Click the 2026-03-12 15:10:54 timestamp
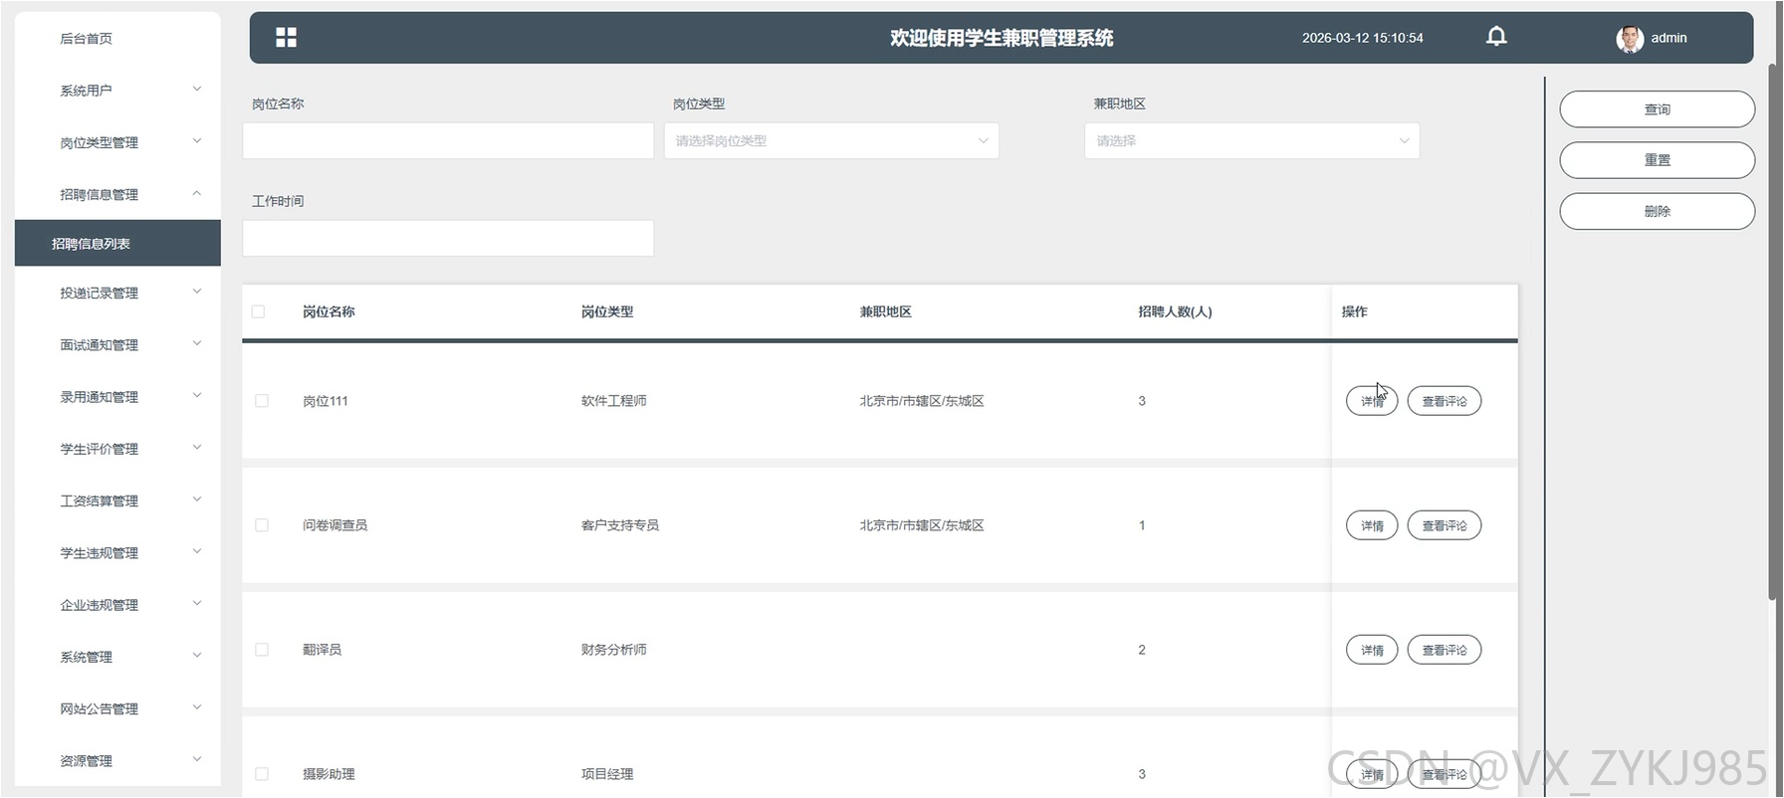 click(x=1362, y=38)
